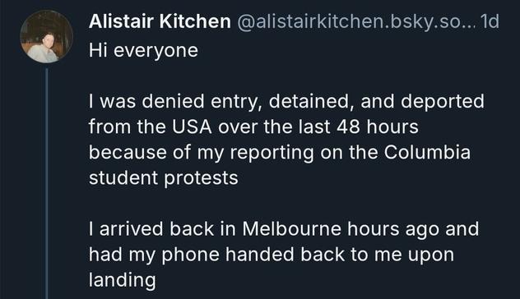Click the final word "landing"
This screenshot has height=299, width=520.
(x=122, y=280)
